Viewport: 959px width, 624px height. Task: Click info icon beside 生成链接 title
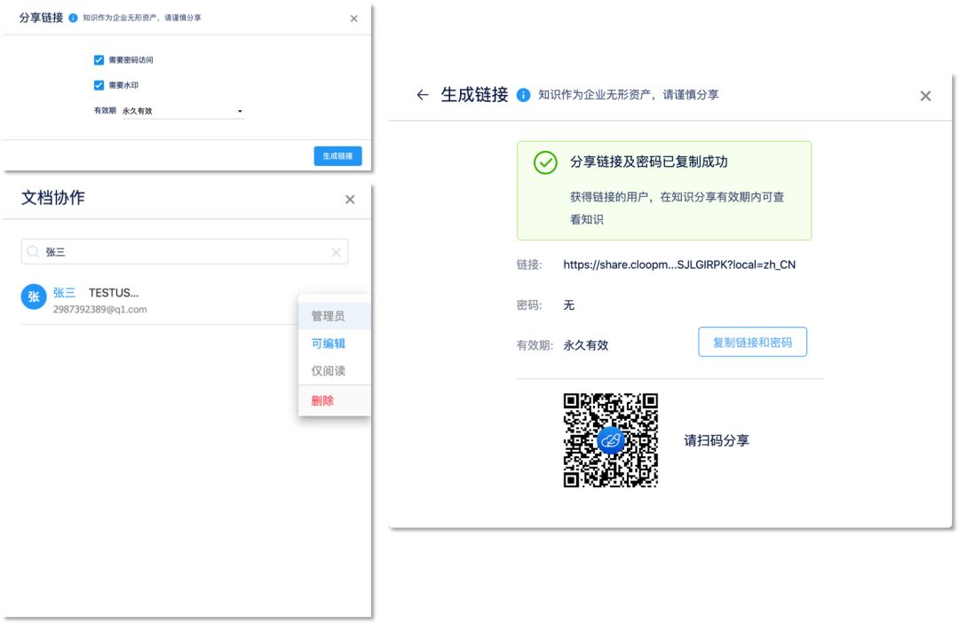(524, 95)
